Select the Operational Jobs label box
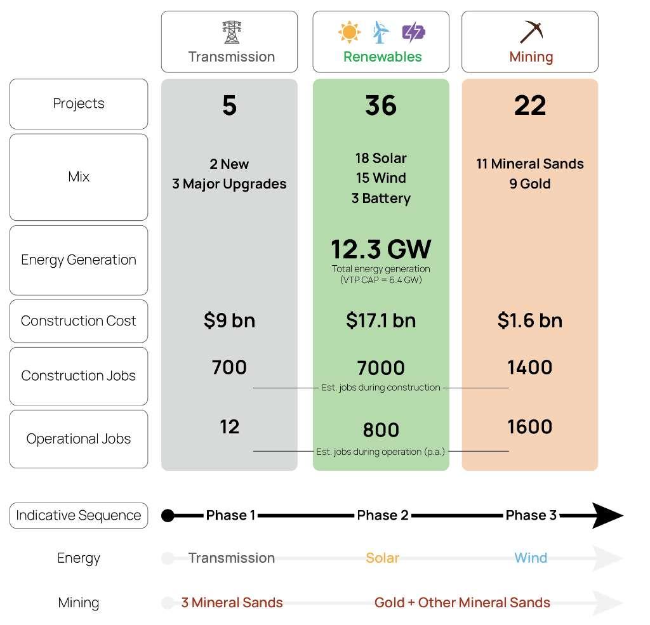 79,439
